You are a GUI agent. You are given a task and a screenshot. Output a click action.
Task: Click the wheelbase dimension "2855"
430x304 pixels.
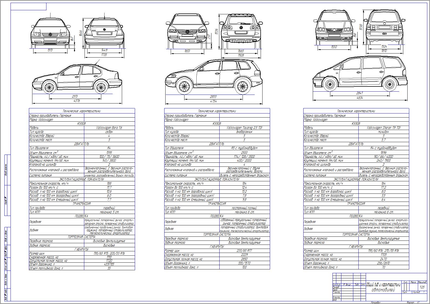click(x=213, y=97)
